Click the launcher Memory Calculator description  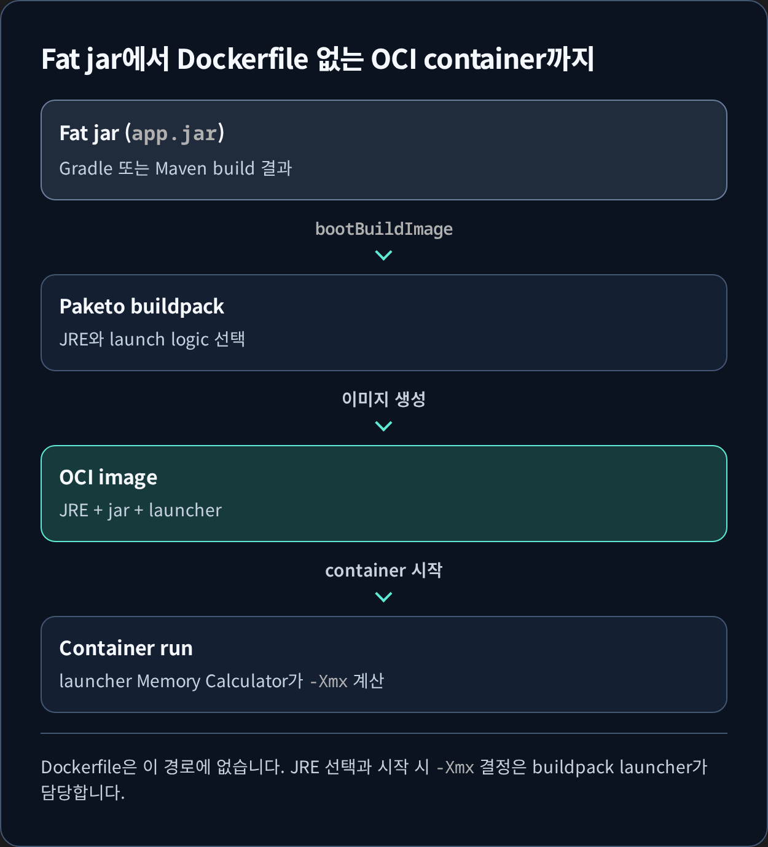tap(222, 680)
